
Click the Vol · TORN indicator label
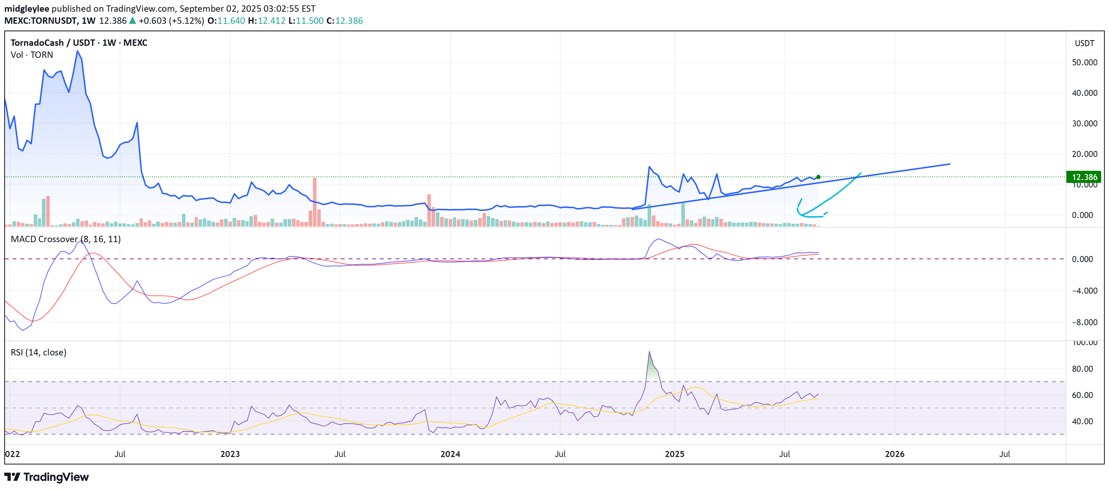(x=32, y=55)
